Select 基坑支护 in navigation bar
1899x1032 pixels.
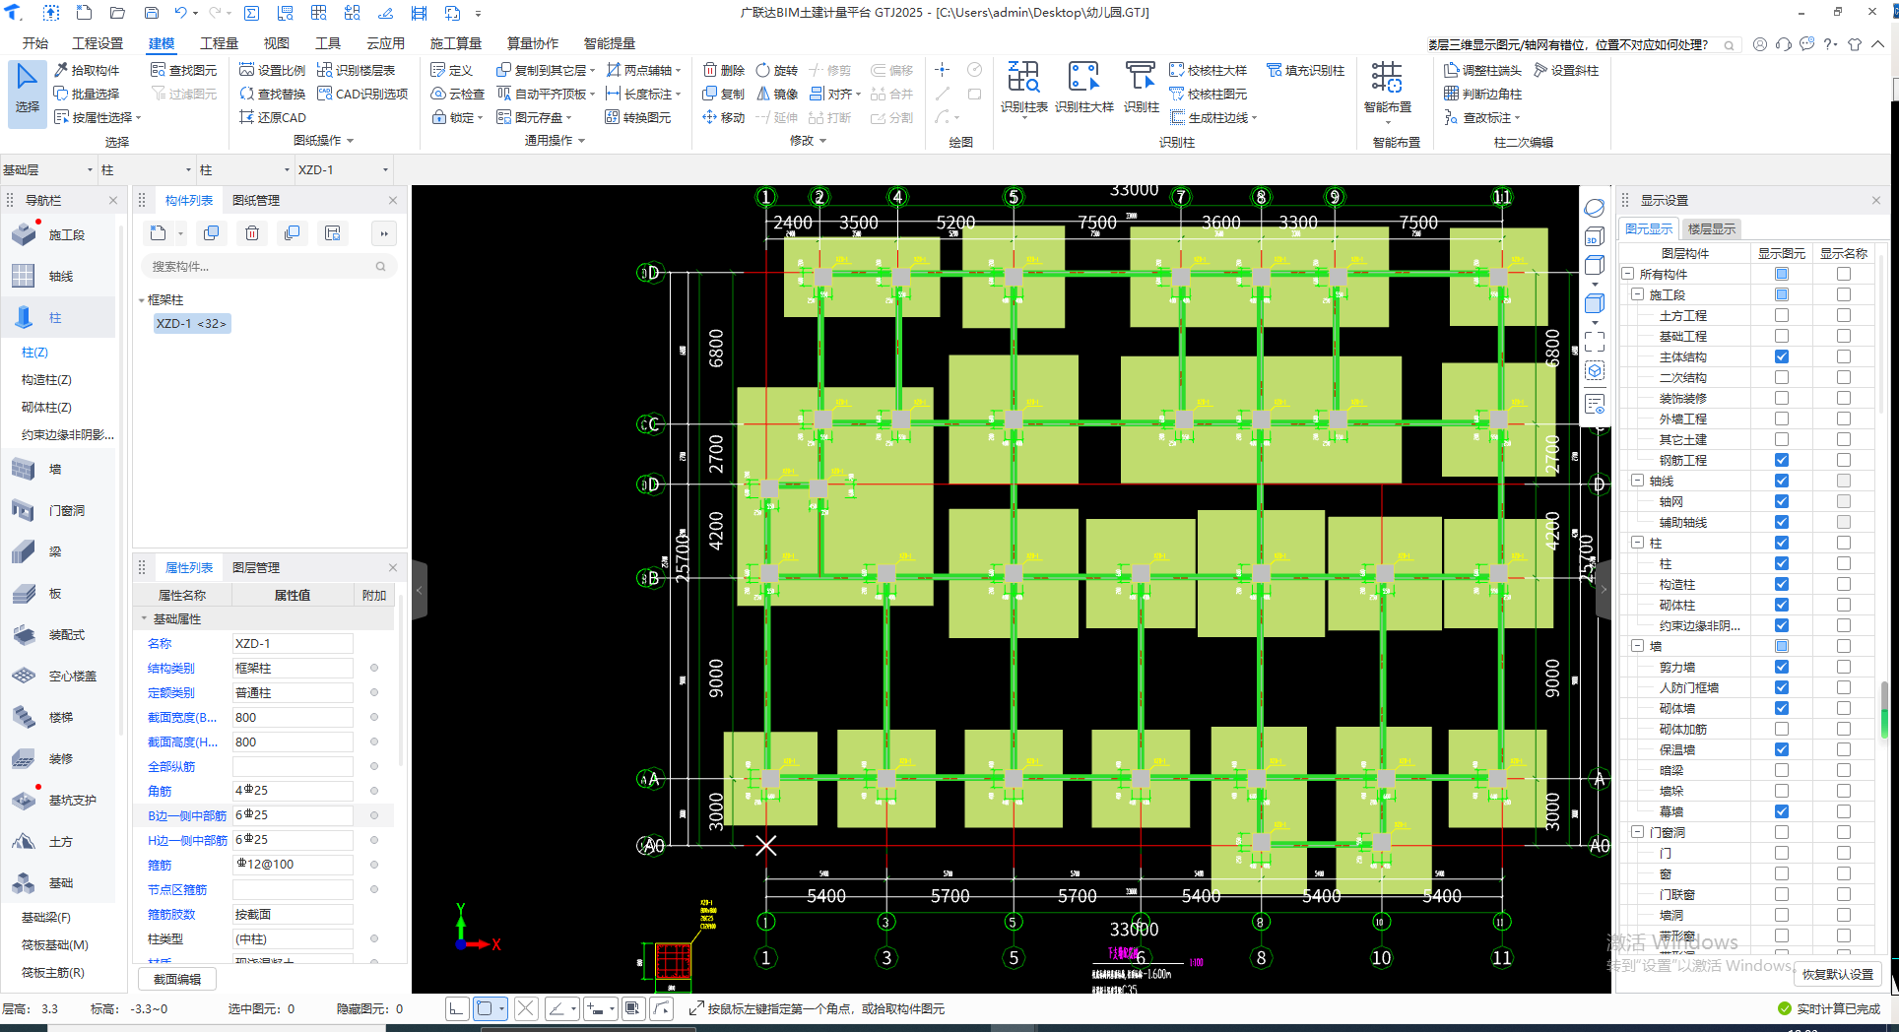(x=57, y=800)
